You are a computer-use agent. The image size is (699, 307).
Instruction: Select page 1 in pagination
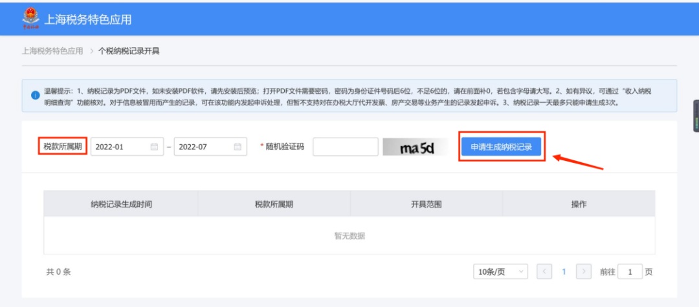(x=564, y=272)
